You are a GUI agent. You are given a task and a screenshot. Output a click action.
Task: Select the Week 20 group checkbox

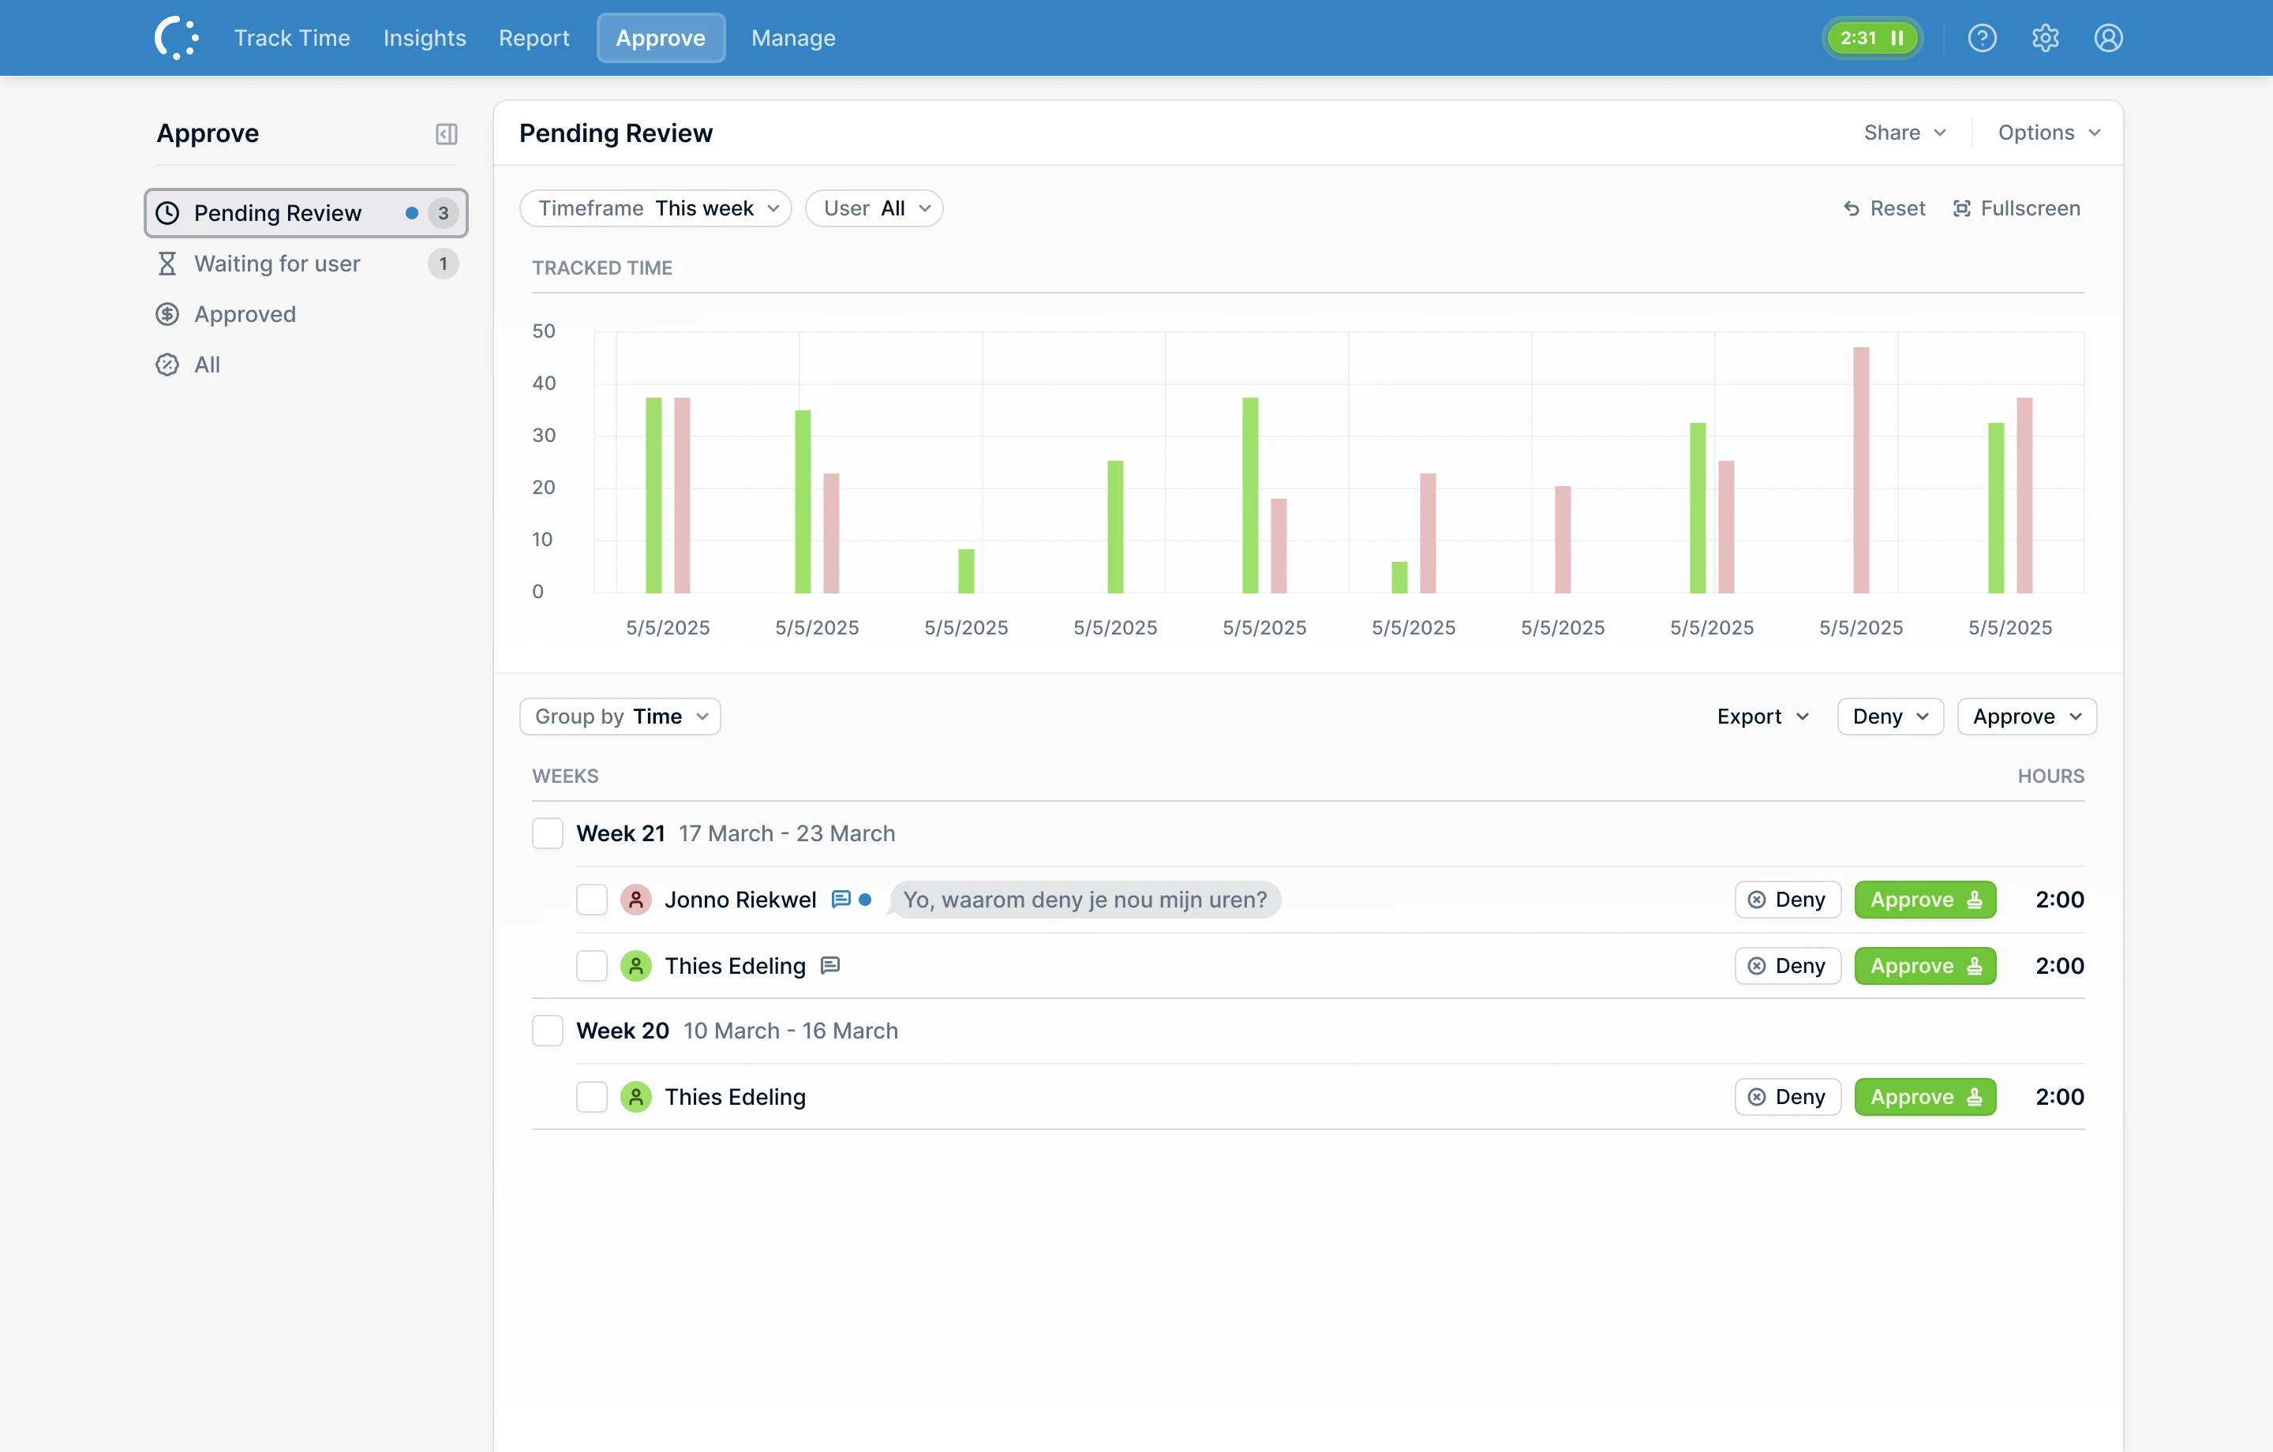548,1031
